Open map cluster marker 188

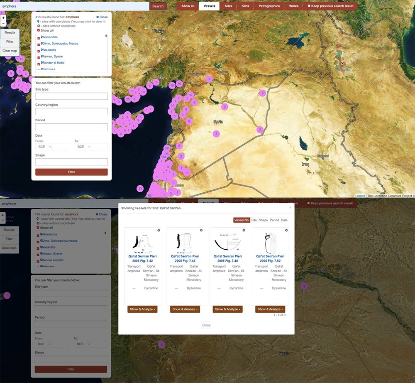tap(164, 157)
